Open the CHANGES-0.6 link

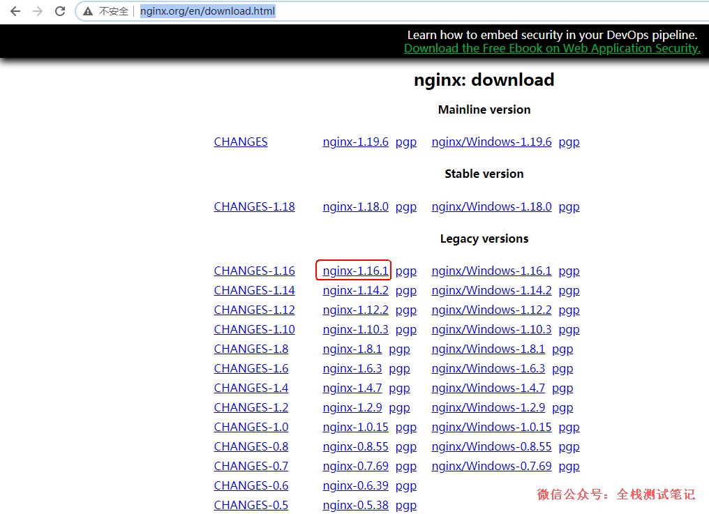pos(251,485)
